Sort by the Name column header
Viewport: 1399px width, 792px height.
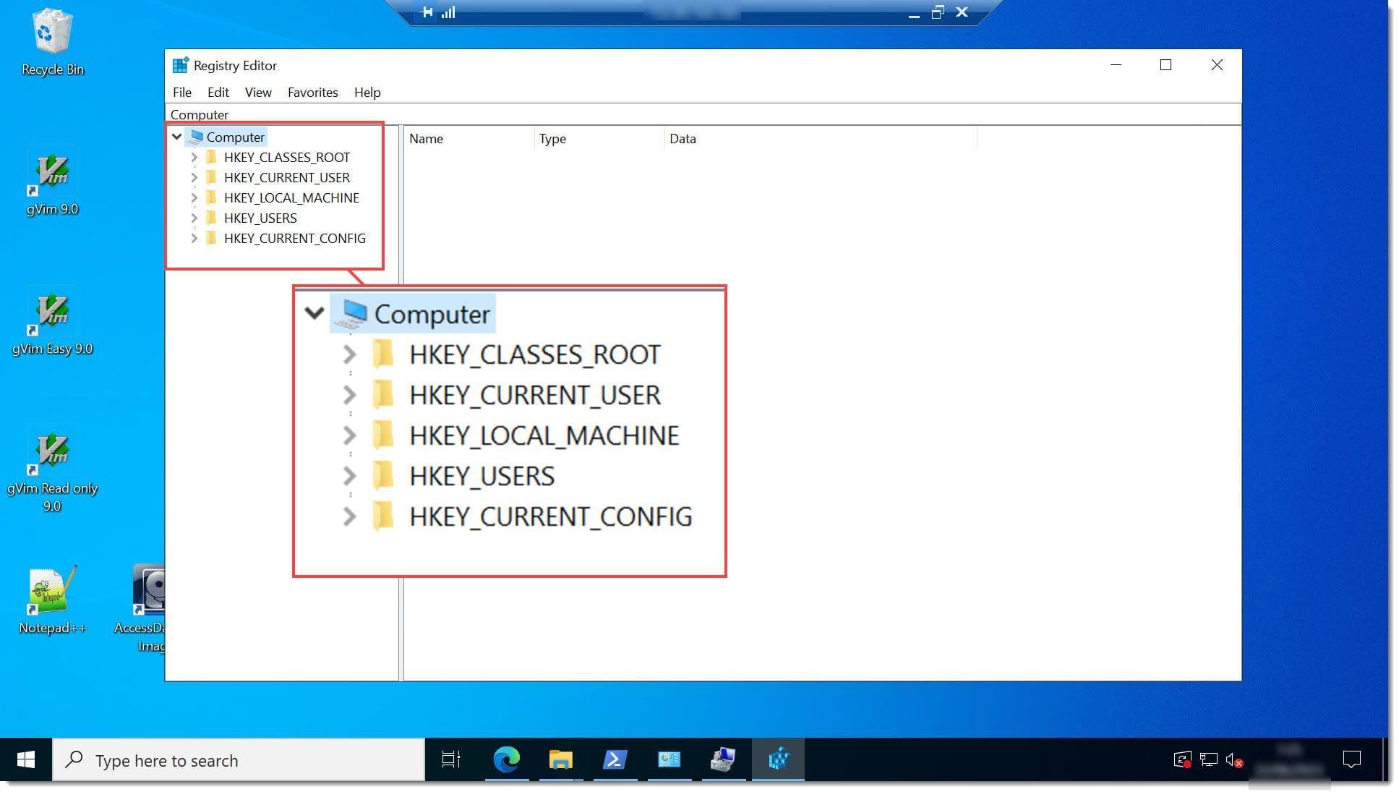tap(427, 138)
